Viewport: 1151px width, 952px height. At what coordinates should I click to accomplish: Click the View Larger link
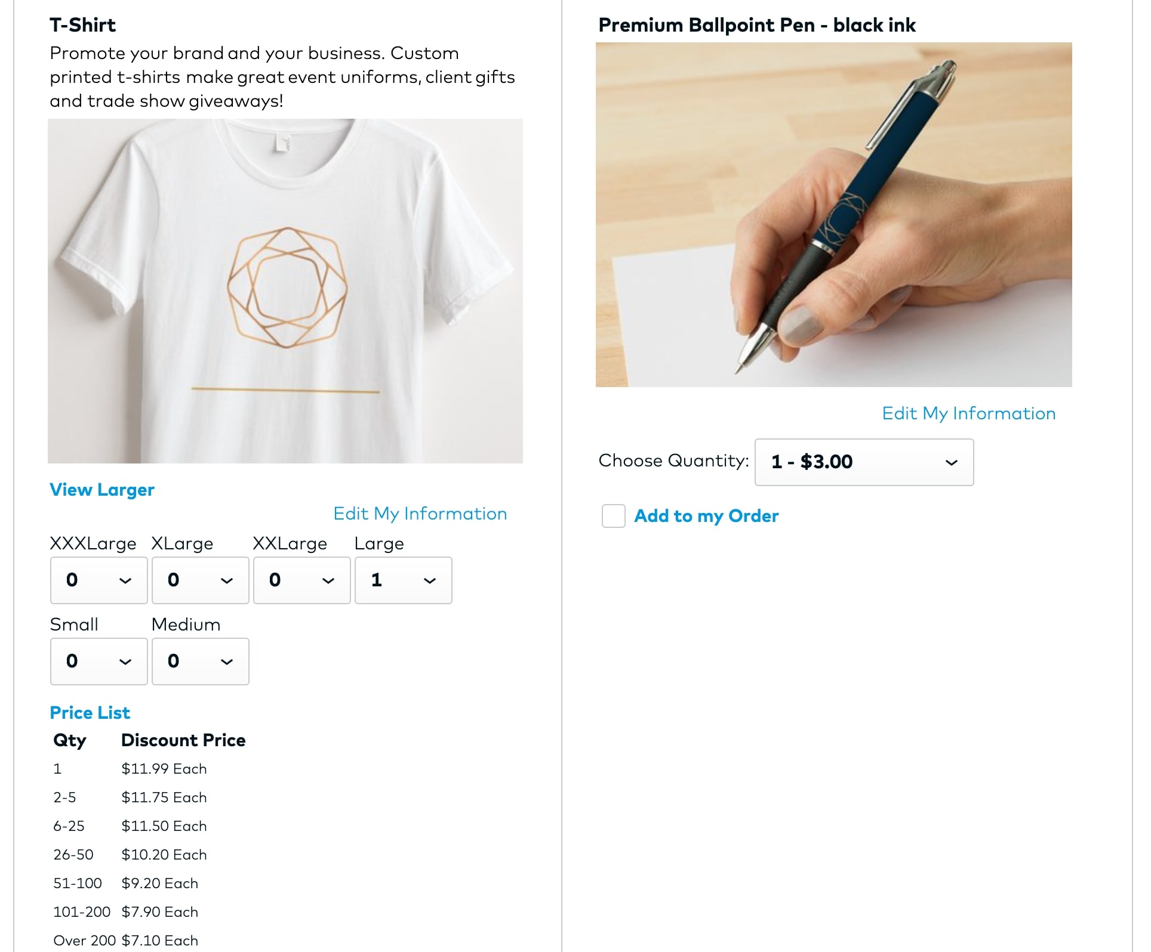[102, 490]
